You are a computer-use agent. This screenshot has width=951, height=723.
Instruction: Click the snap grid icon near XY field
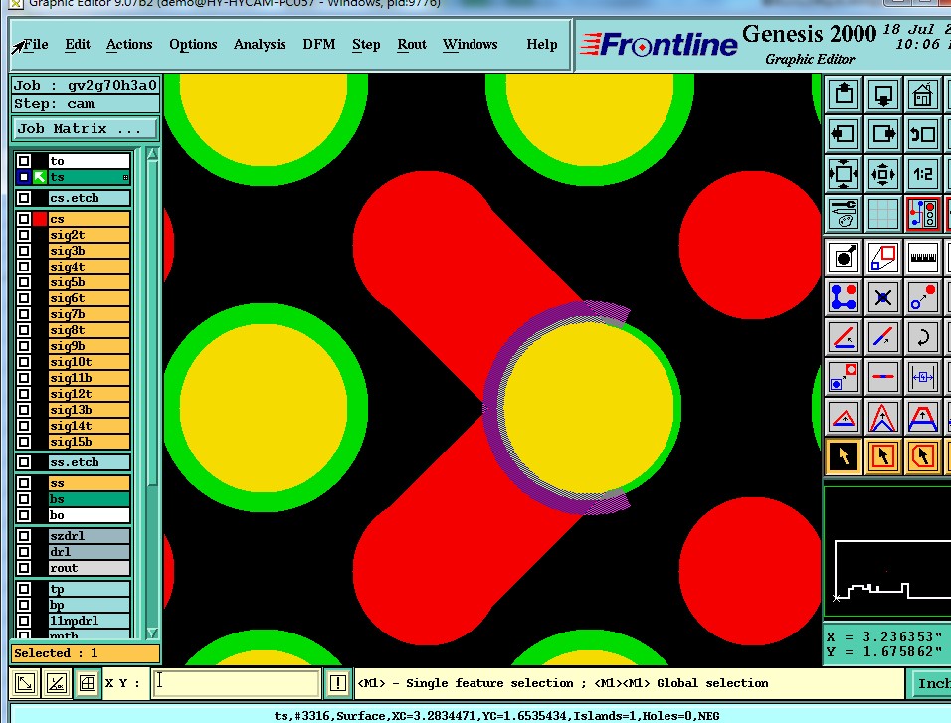tap(88, 683)
